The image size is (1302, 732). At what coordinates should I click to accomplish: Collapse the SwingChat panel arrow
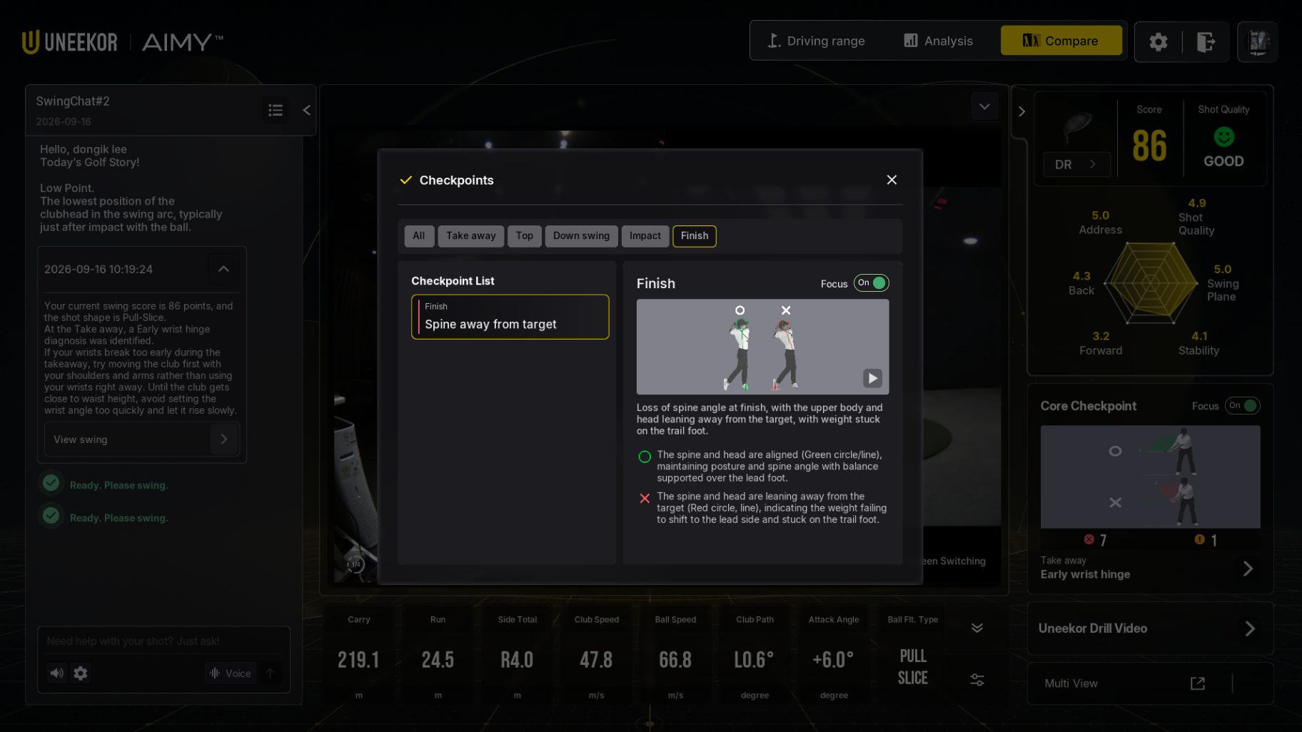pos(306,110)
